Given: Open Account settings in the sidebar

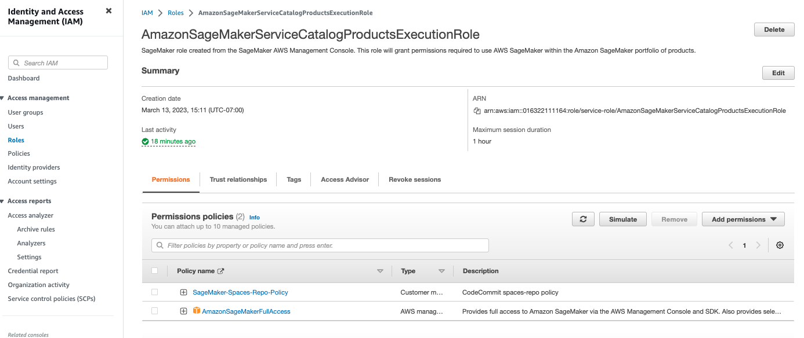Looking at the screenshot, I should click(32, 181).
